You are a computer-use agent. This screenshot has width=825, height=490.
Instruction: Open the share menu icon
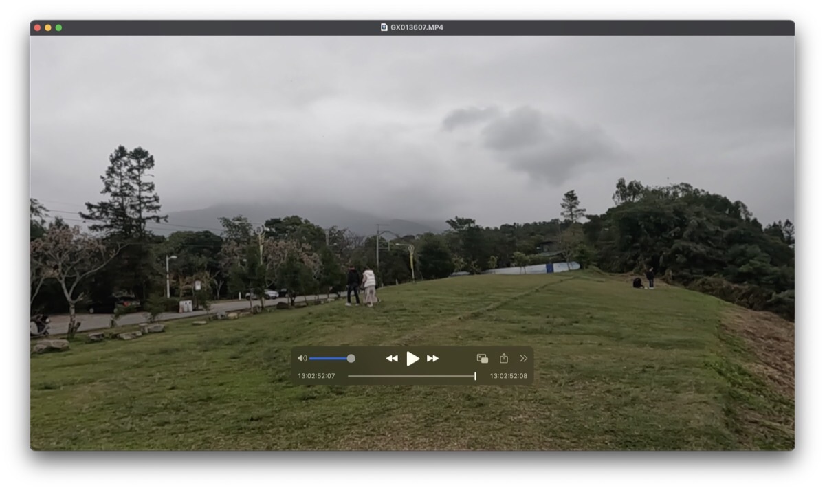pyautogui.click(x=503, y=358)
